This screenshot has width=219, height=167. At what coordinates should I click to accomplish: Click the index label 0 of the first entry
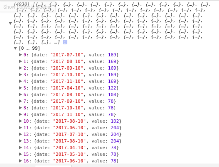[x=25, y=55]
